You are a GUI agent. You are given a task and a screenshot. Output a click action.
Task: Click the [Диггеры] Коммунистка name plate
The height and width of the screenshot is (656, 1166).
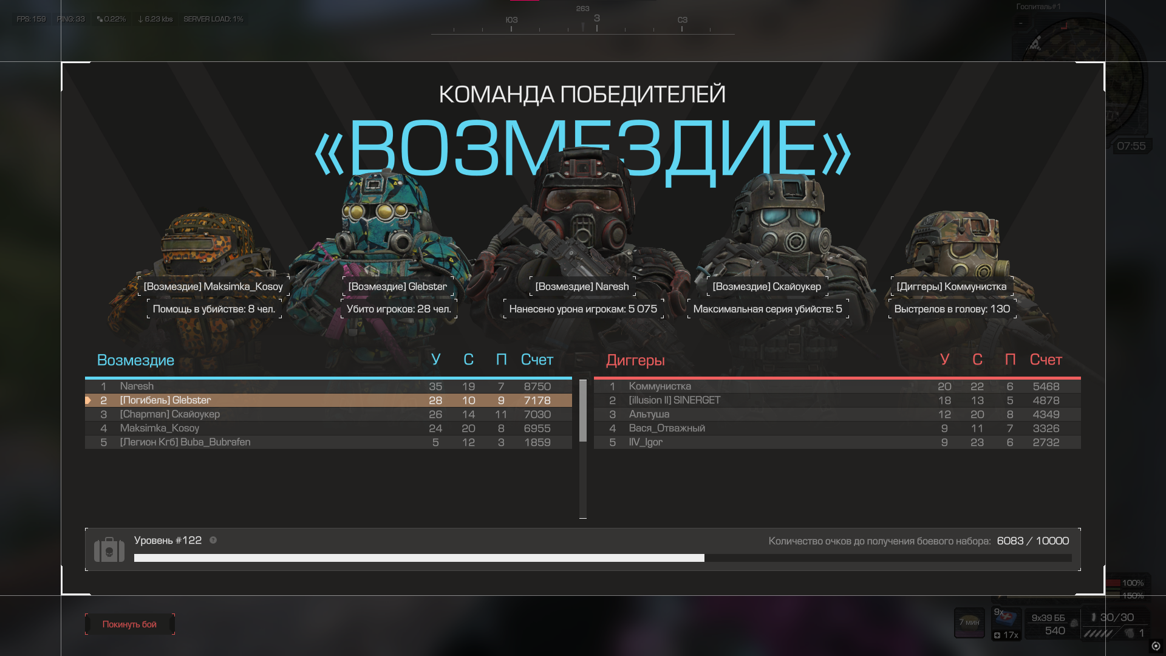click(x=952, y=287)
